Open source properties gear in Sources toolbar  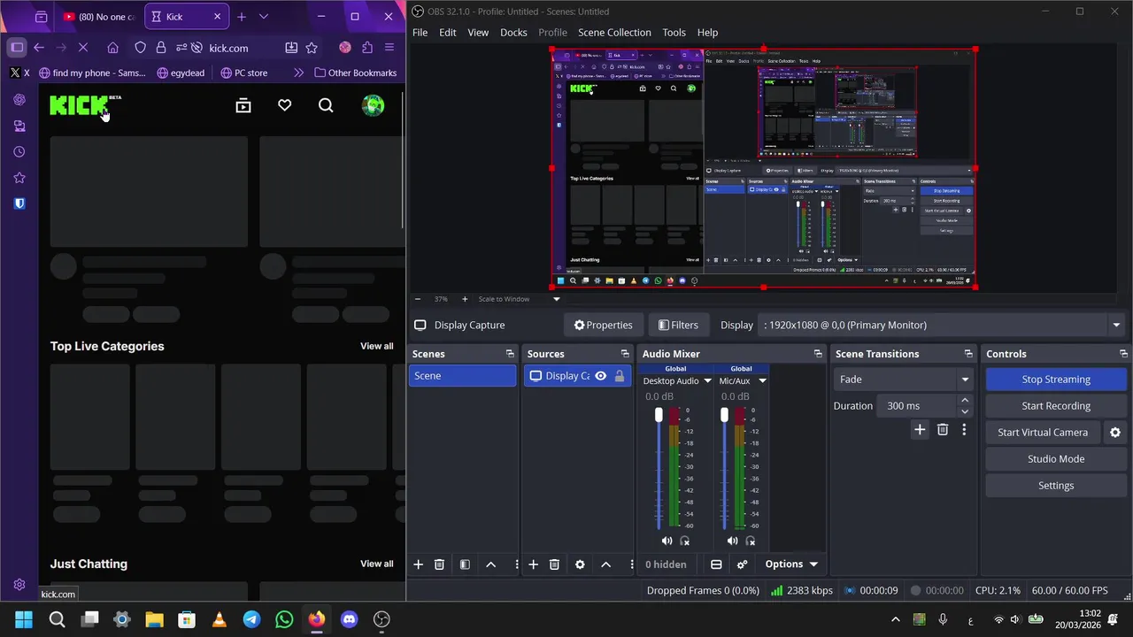click(x=580, y=564)
